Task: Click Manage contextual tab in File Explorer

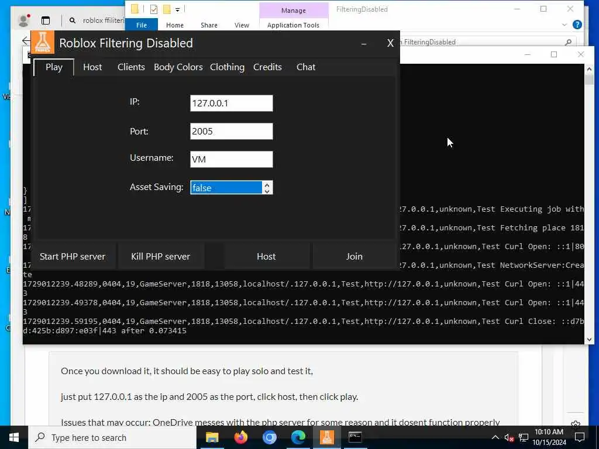Action: 294,11
